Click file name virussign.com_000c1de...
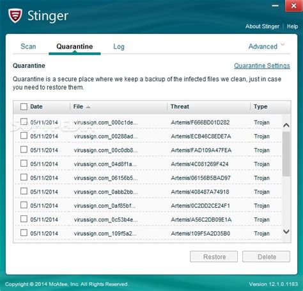The height and width of the screenshot is (291, 303). coord(105,122)
